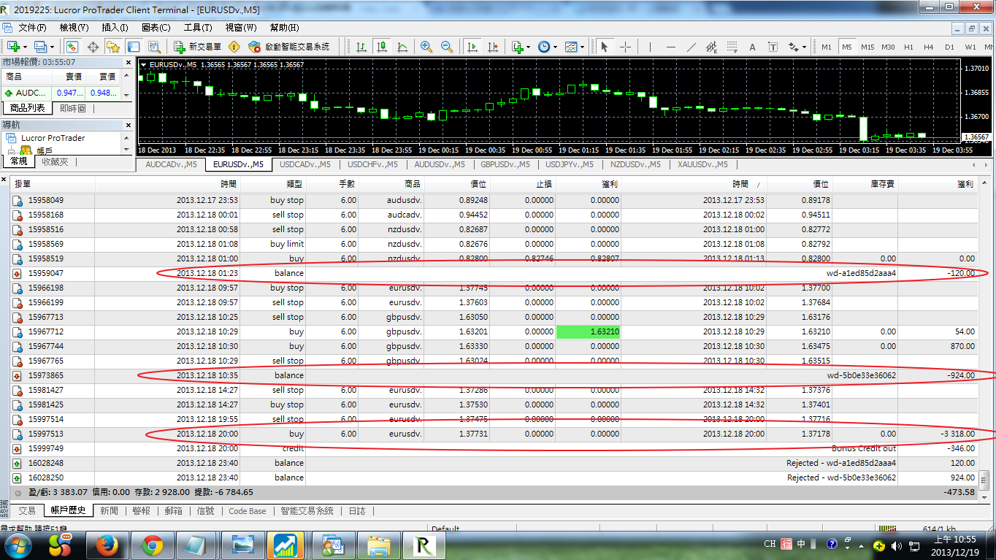Draw a vertical line tool
Screen dimensions: 996x560
pyautogui.click(x=650, y=47)
